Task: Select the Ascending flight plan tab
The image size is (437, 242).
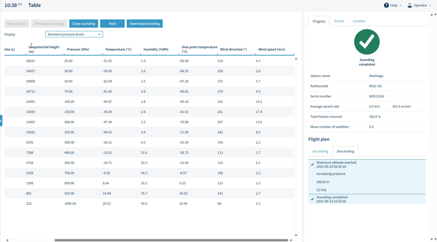Action: (320, 151)
